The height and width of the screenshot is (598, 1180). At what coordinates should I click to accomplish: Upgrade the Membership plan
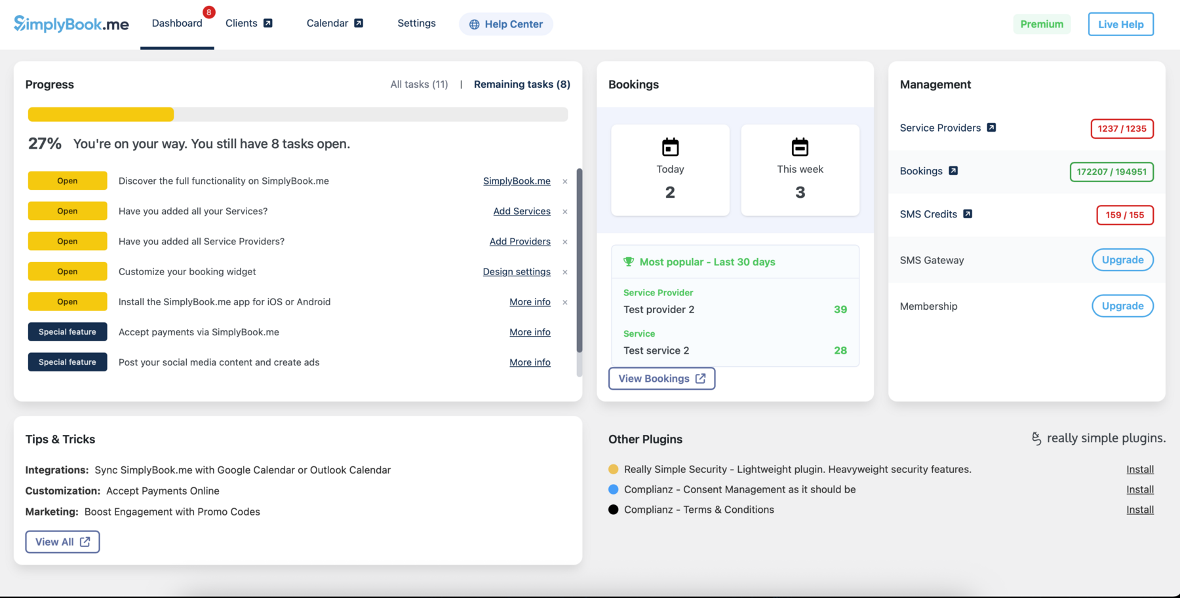pos(1122,305)
